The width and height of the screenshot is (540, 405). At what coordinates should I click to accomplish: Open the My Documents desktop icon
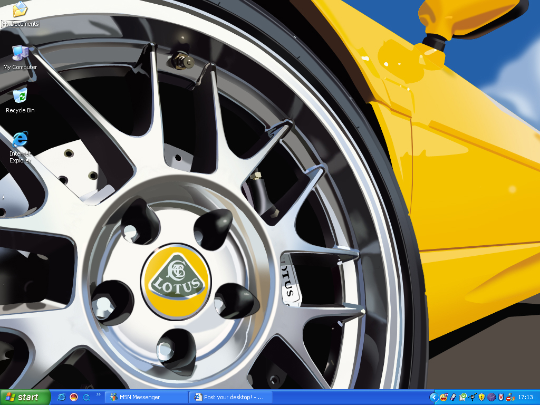coord(21,14)
